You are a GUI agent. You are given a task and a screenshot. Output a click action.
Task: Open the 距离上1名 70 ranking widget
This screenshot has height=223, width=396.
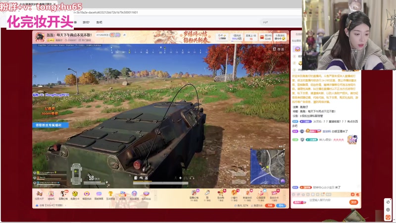pos(251,37)
